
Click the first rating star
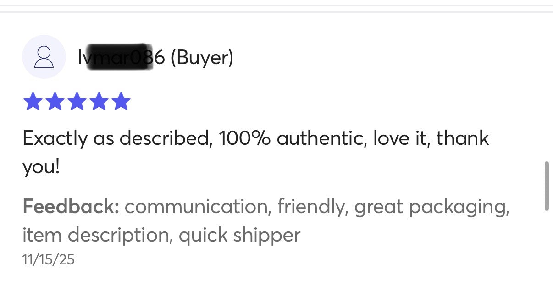tap(33, 101)
